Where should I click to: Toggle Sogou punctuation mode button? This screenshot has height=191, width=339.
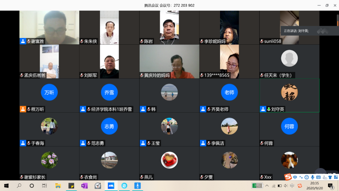pos(301,177)
